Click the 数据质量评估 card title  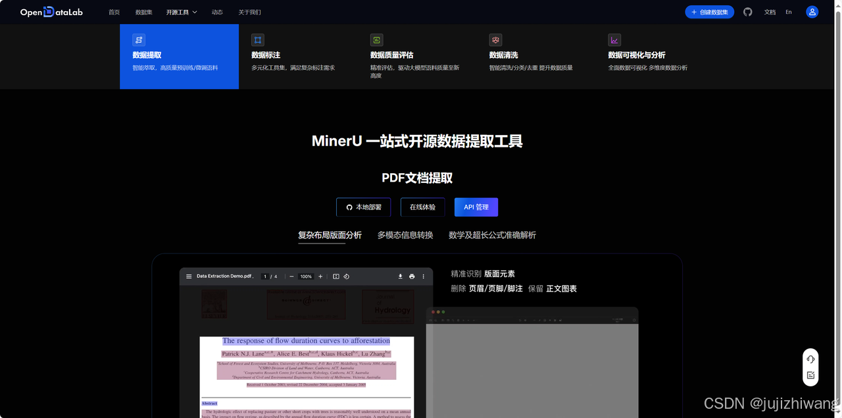click(392, 55)
